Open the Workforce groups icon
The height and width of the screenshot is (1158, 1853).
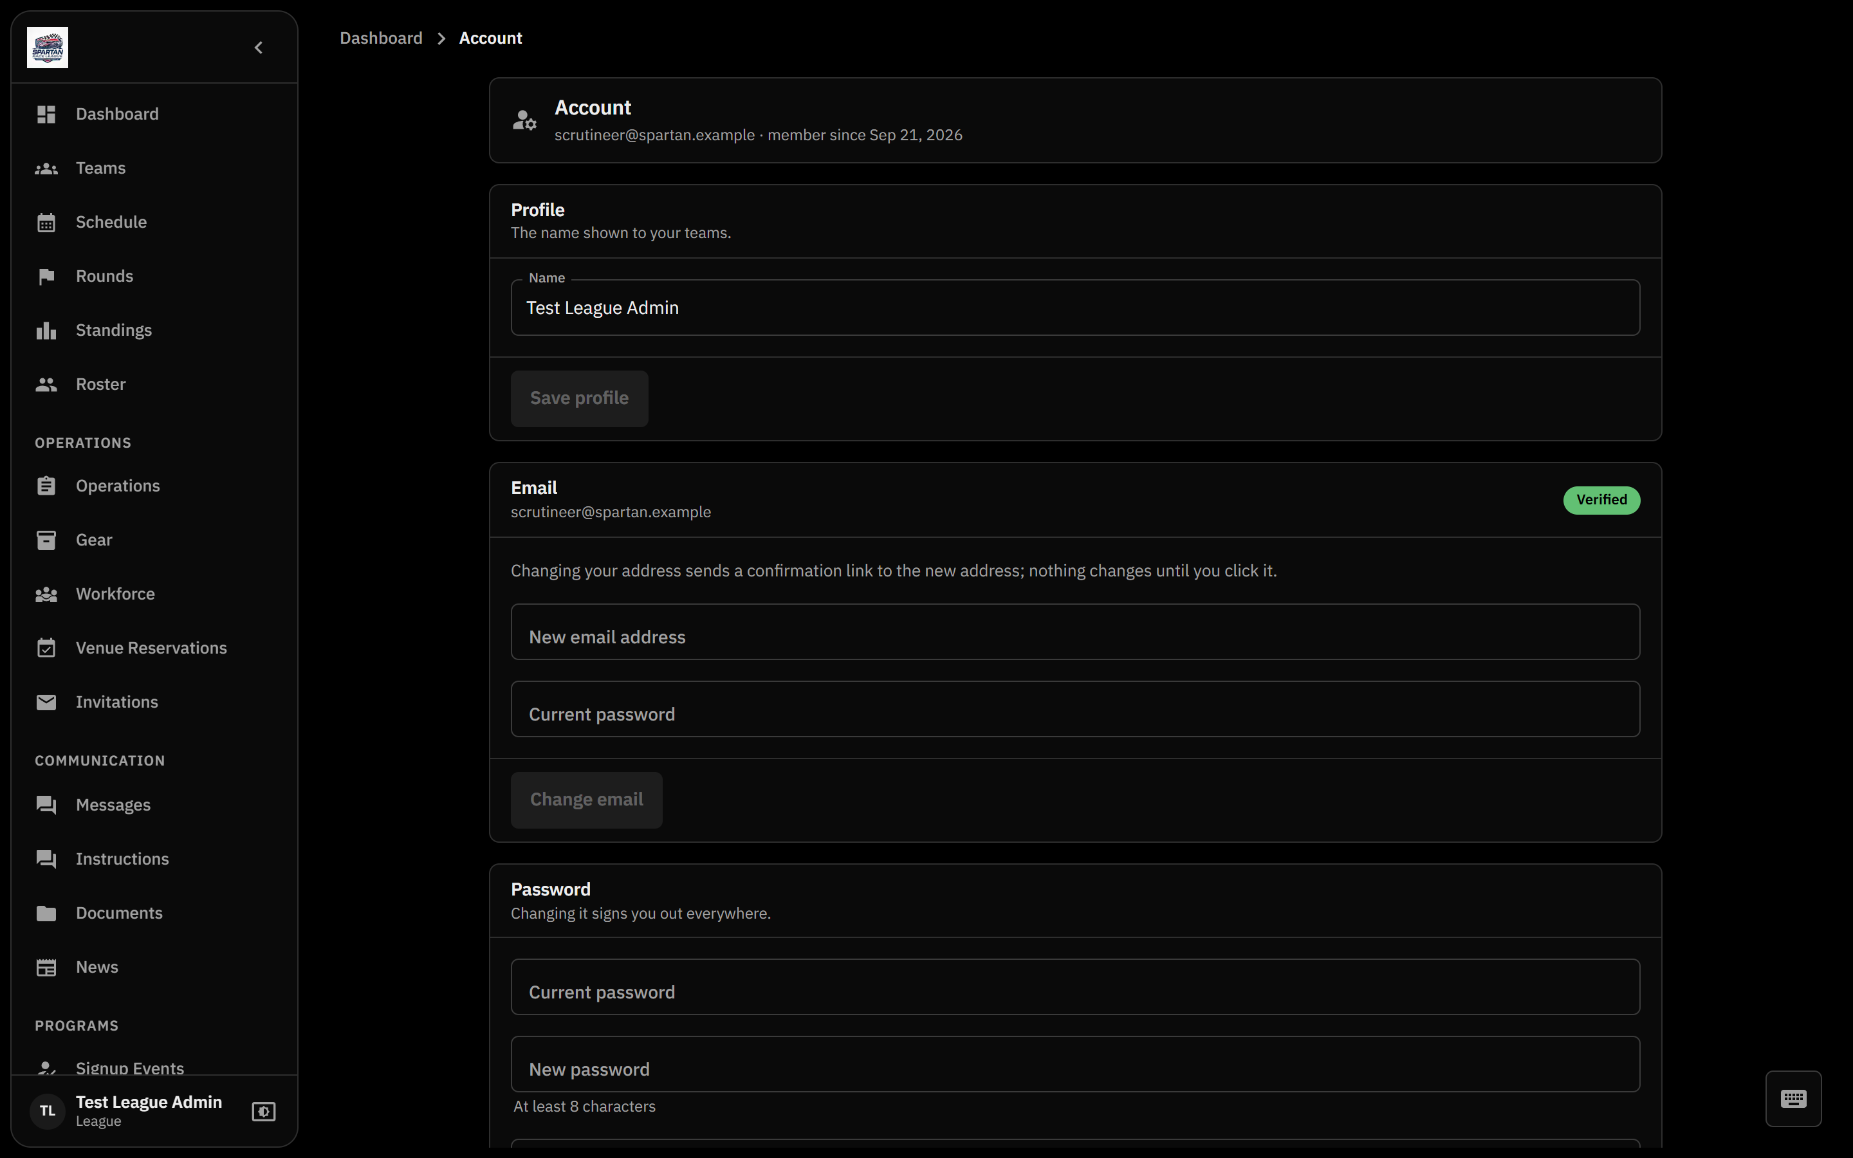[x=46, y=594]
